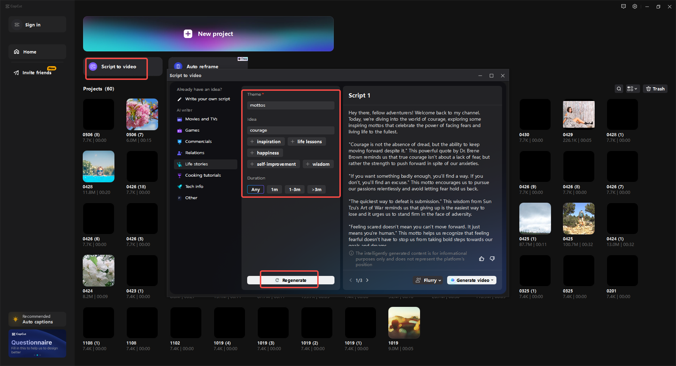Select the >3m duration option
This screenshot has width=676, height=366.
(317, 189)
